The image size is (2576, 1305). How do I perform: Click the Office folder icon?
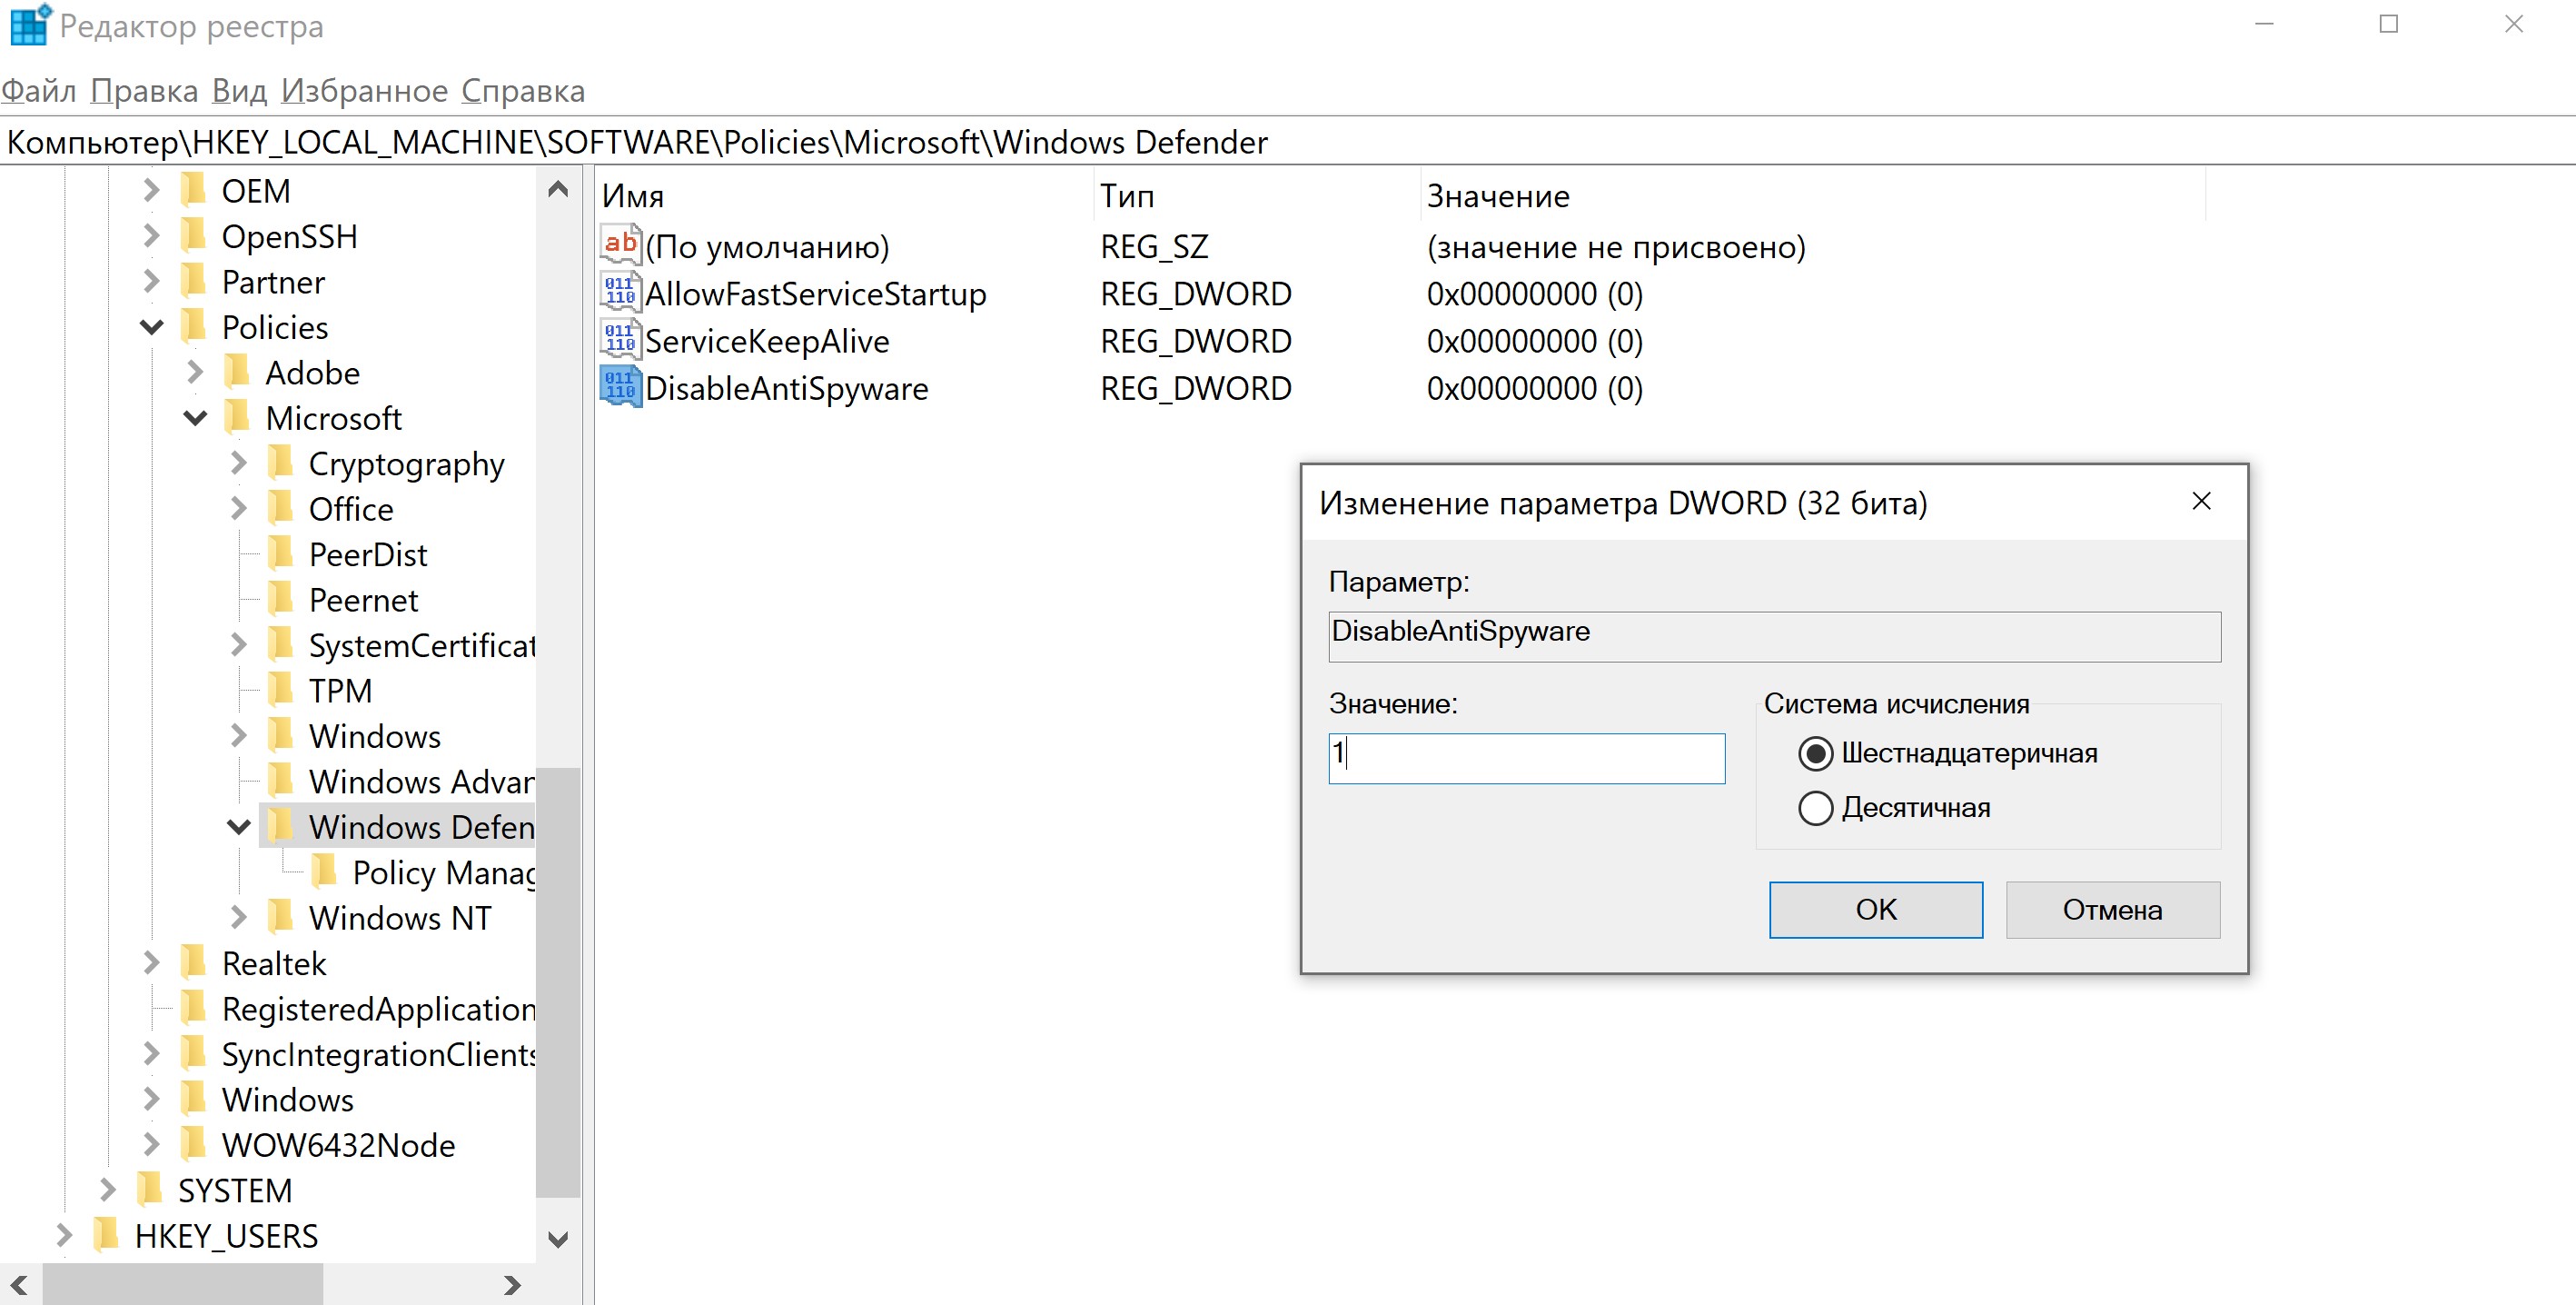282,507
